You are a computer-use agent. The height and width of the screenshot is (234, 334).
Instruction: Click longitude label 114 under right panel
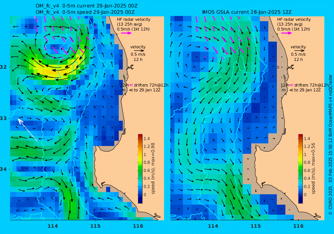coord(213,226)
